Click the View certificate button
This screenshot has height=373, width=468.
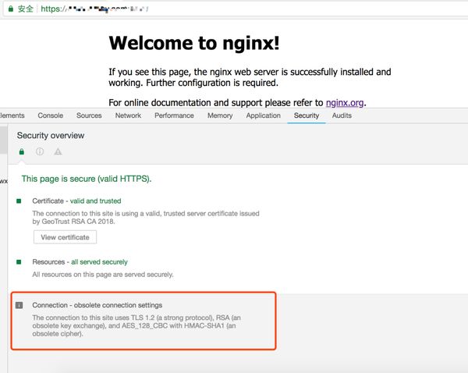pos(65,237)
